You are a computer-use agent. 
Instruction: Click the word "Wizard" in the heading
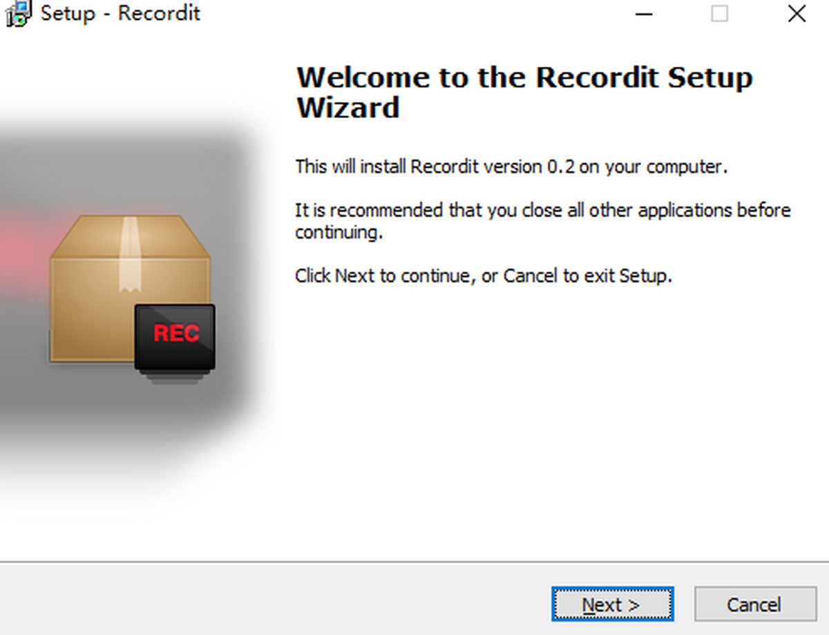click(348, 108)
